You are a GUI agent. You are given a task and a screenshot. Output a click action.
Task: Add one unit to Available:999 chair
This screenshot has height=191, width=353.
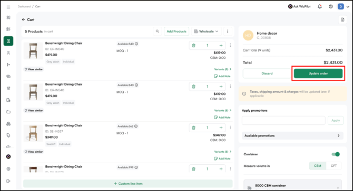(x=221, y=169)
